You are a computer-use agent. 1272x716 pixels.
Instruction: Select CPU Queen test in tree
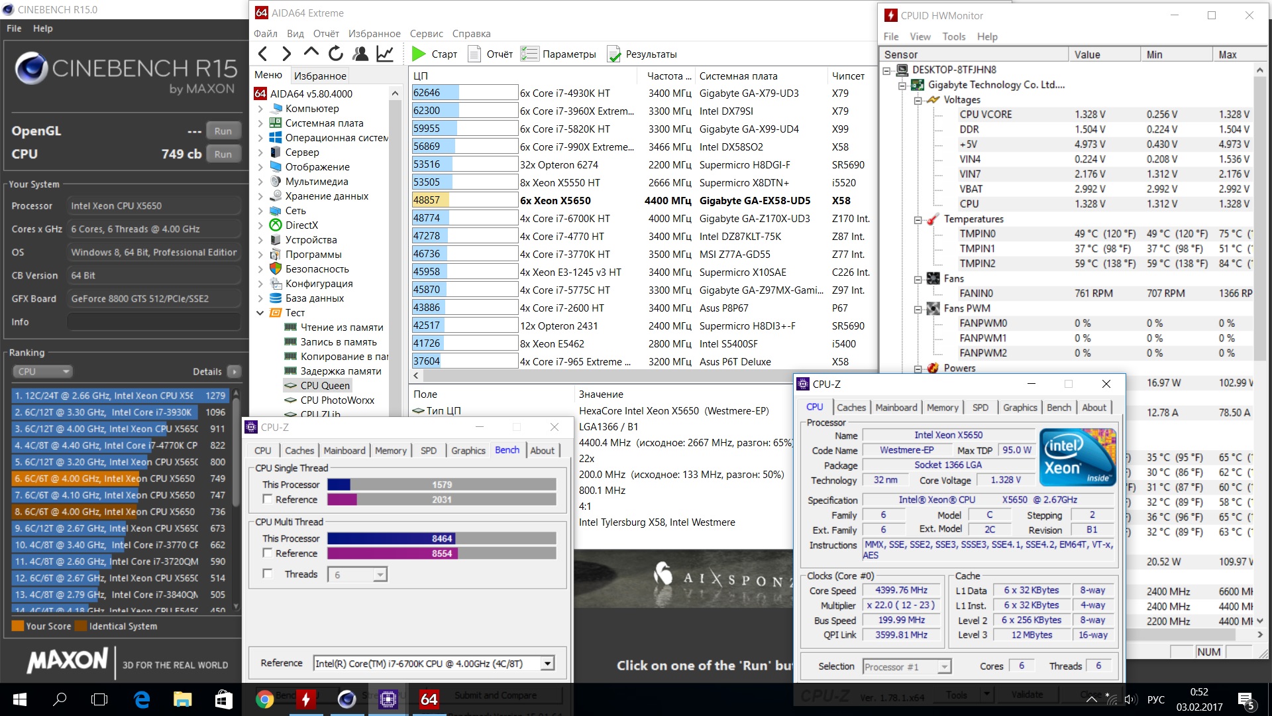point(325,385)
